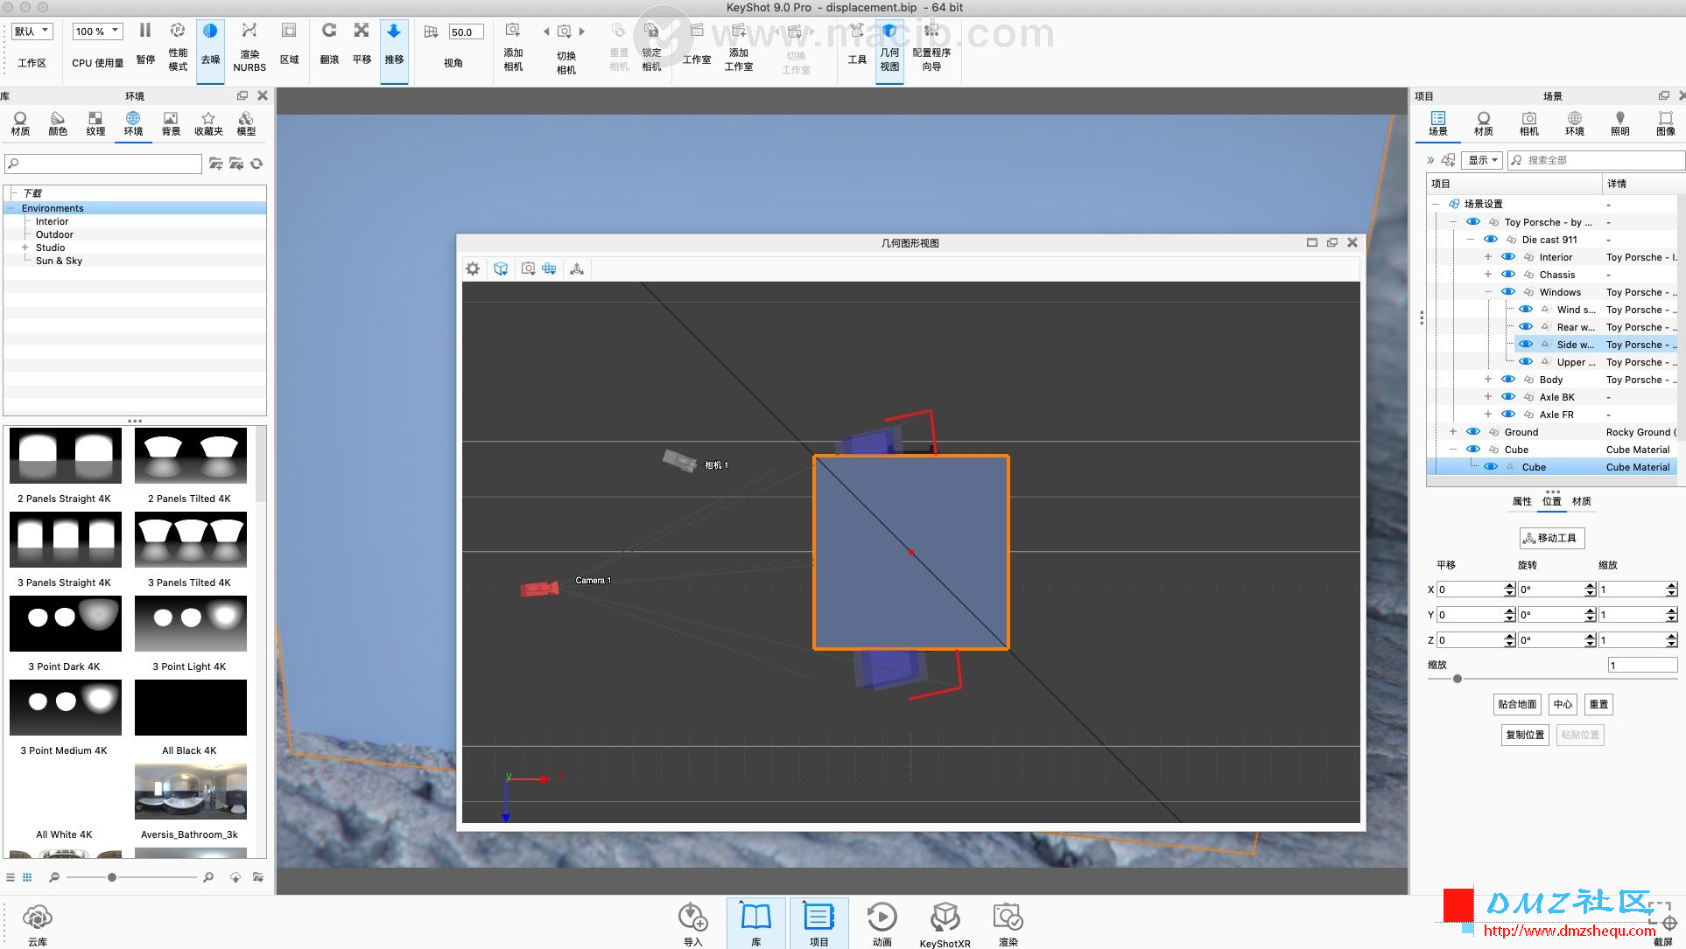Select the Camera panel icon in scene tabs
Image resolution: width=1686 pixels, height=949 pixels.
pos(1529,124)
